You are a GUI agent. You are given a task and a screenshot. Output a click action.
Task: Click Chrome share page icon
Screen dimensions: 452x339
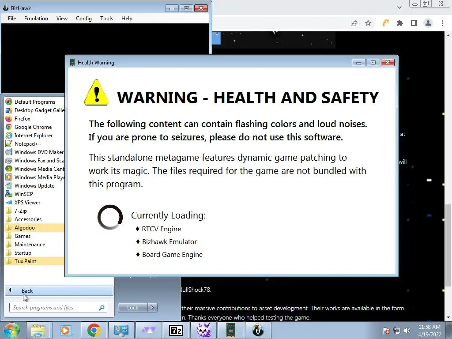(x=354, y=23)
